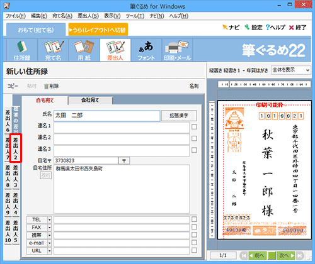Open the フォント font tool

point(146,50)
